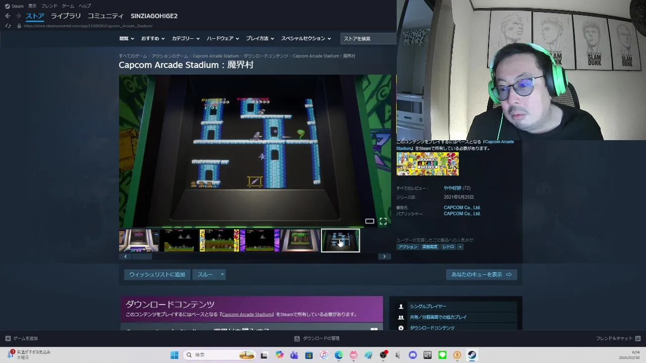This screenshot has width=646, height=363.
Task: Select the highlighted ice tower thumbnail
Action: coord(341,240)
